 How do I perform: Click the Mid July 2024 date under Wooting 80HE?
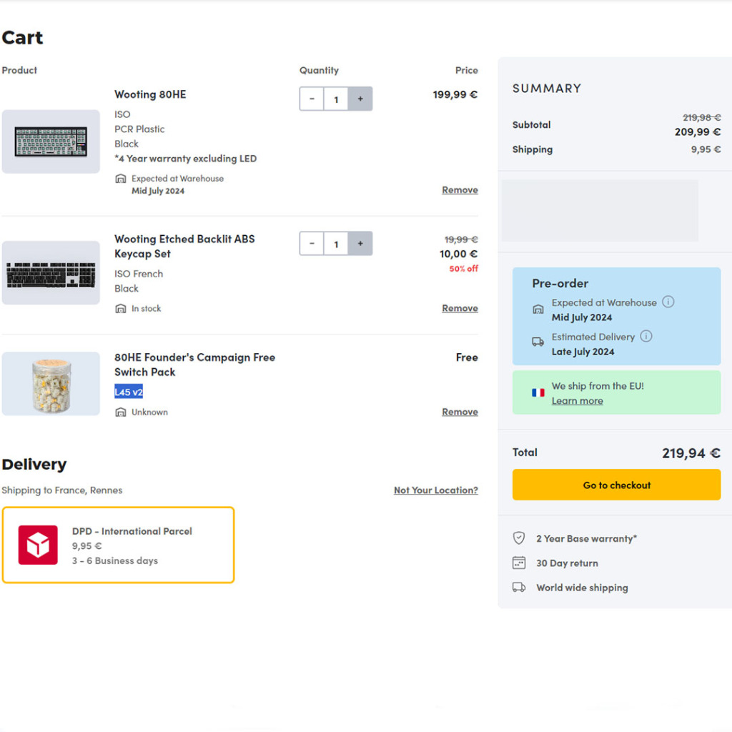(158, 191)
